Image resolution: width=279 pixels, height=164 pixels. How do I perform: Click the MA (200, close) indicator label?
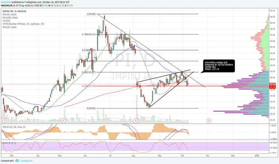[10, 18]
